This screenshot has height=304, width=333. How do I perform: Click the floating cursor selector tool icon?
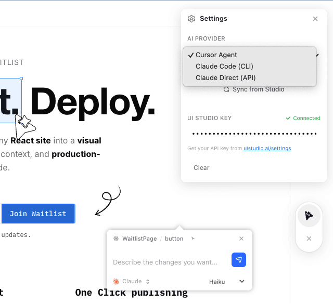pos(309,216)
